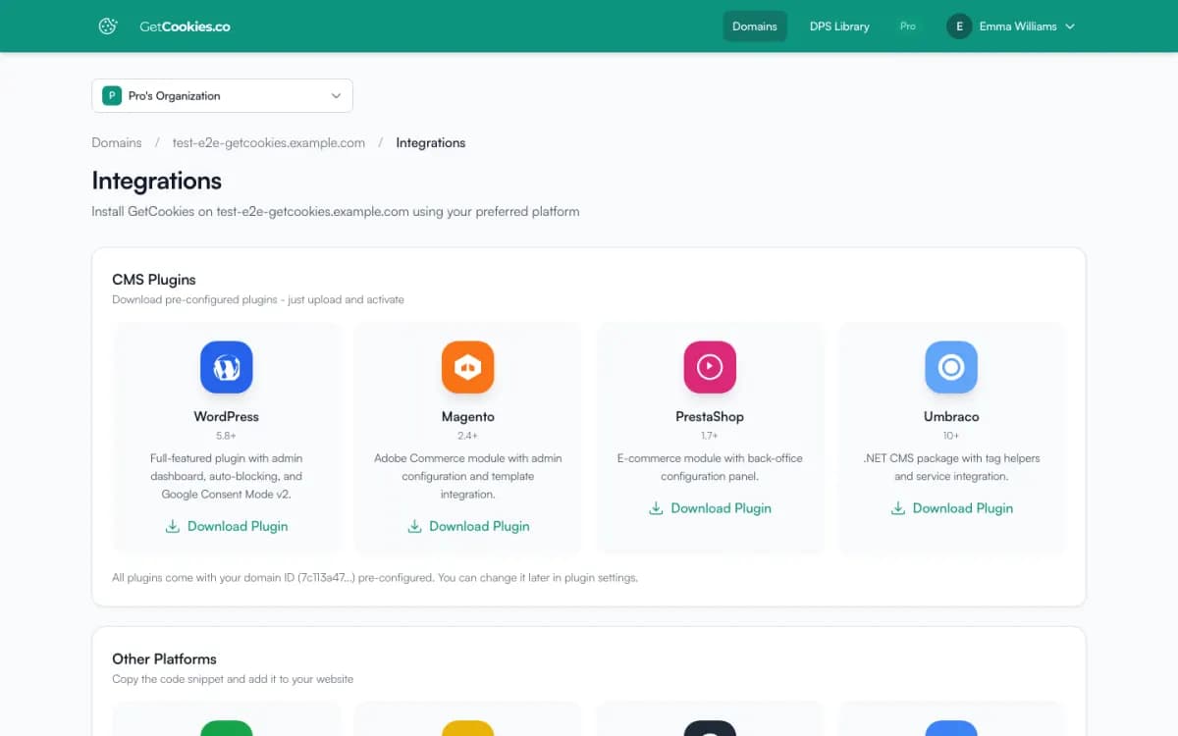Click the green P organization badge
The width and height of the screenshot is (1178, 736).
[x=112, y=95]
